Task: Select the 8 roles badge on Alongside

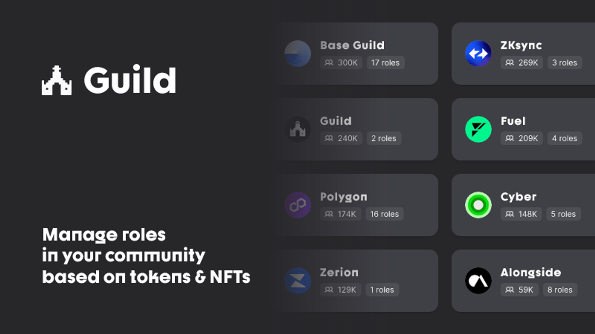Action: (x=560, y=290)
